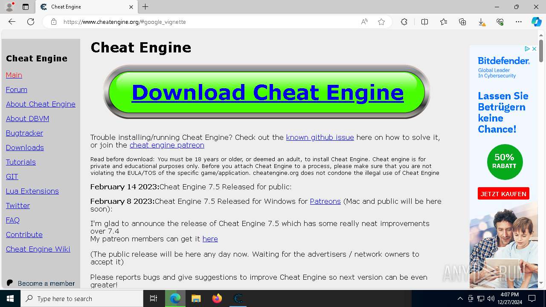The height and width of the screenshot is (307, 546).
Task: Open Favorites list icon
Action: (444, 22)
